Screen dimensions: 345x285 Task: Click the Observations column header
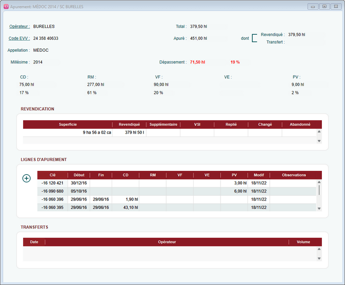[294, 175]
